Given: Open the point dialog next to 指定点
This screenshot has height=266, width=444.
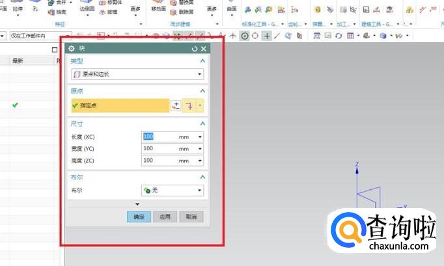Looking at the screenshot, I should click(176, 105).
